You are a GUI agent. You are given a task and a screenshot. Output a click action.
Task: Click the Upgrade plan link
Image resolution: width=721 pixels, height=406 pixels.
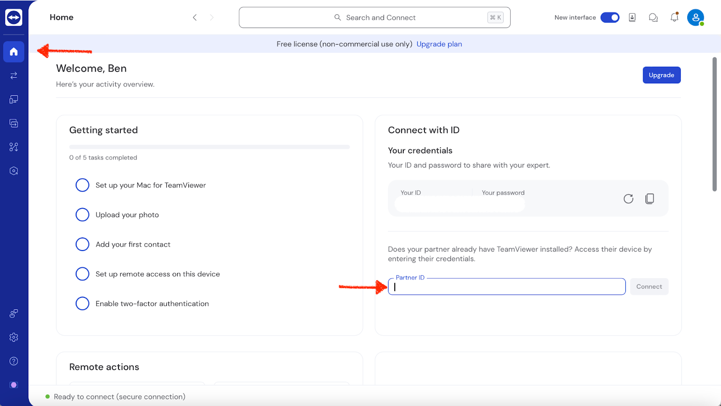tap(439, 44)
